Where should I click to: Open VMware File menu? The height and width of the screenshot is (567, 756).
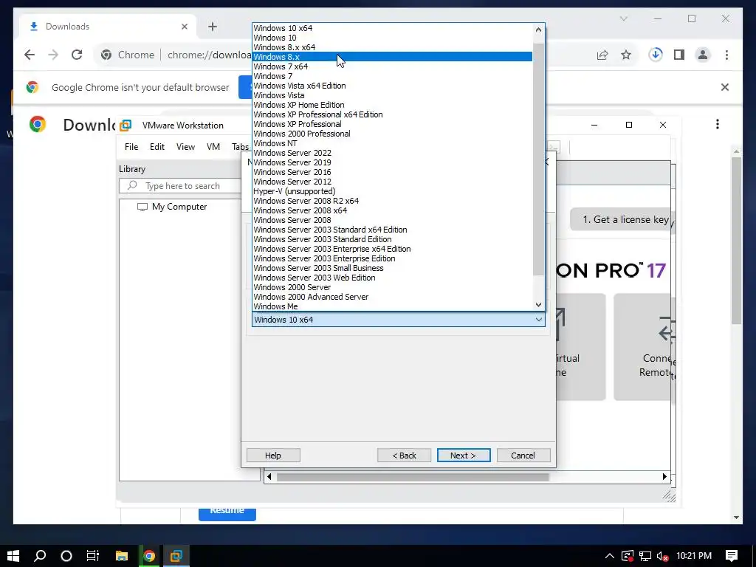(x=131, y=147)
